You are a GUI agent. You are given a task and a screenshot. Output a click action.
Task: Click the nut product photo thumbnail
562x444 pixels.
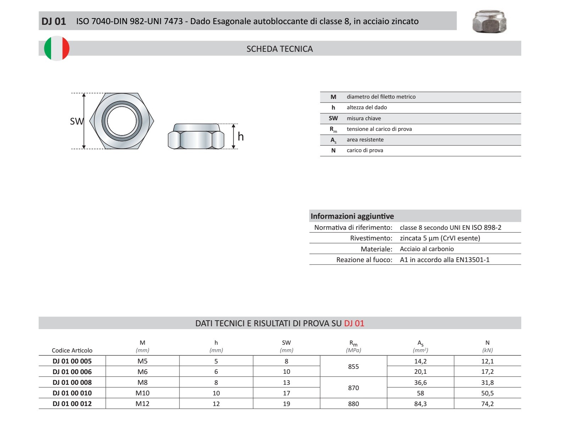[489, 22]
